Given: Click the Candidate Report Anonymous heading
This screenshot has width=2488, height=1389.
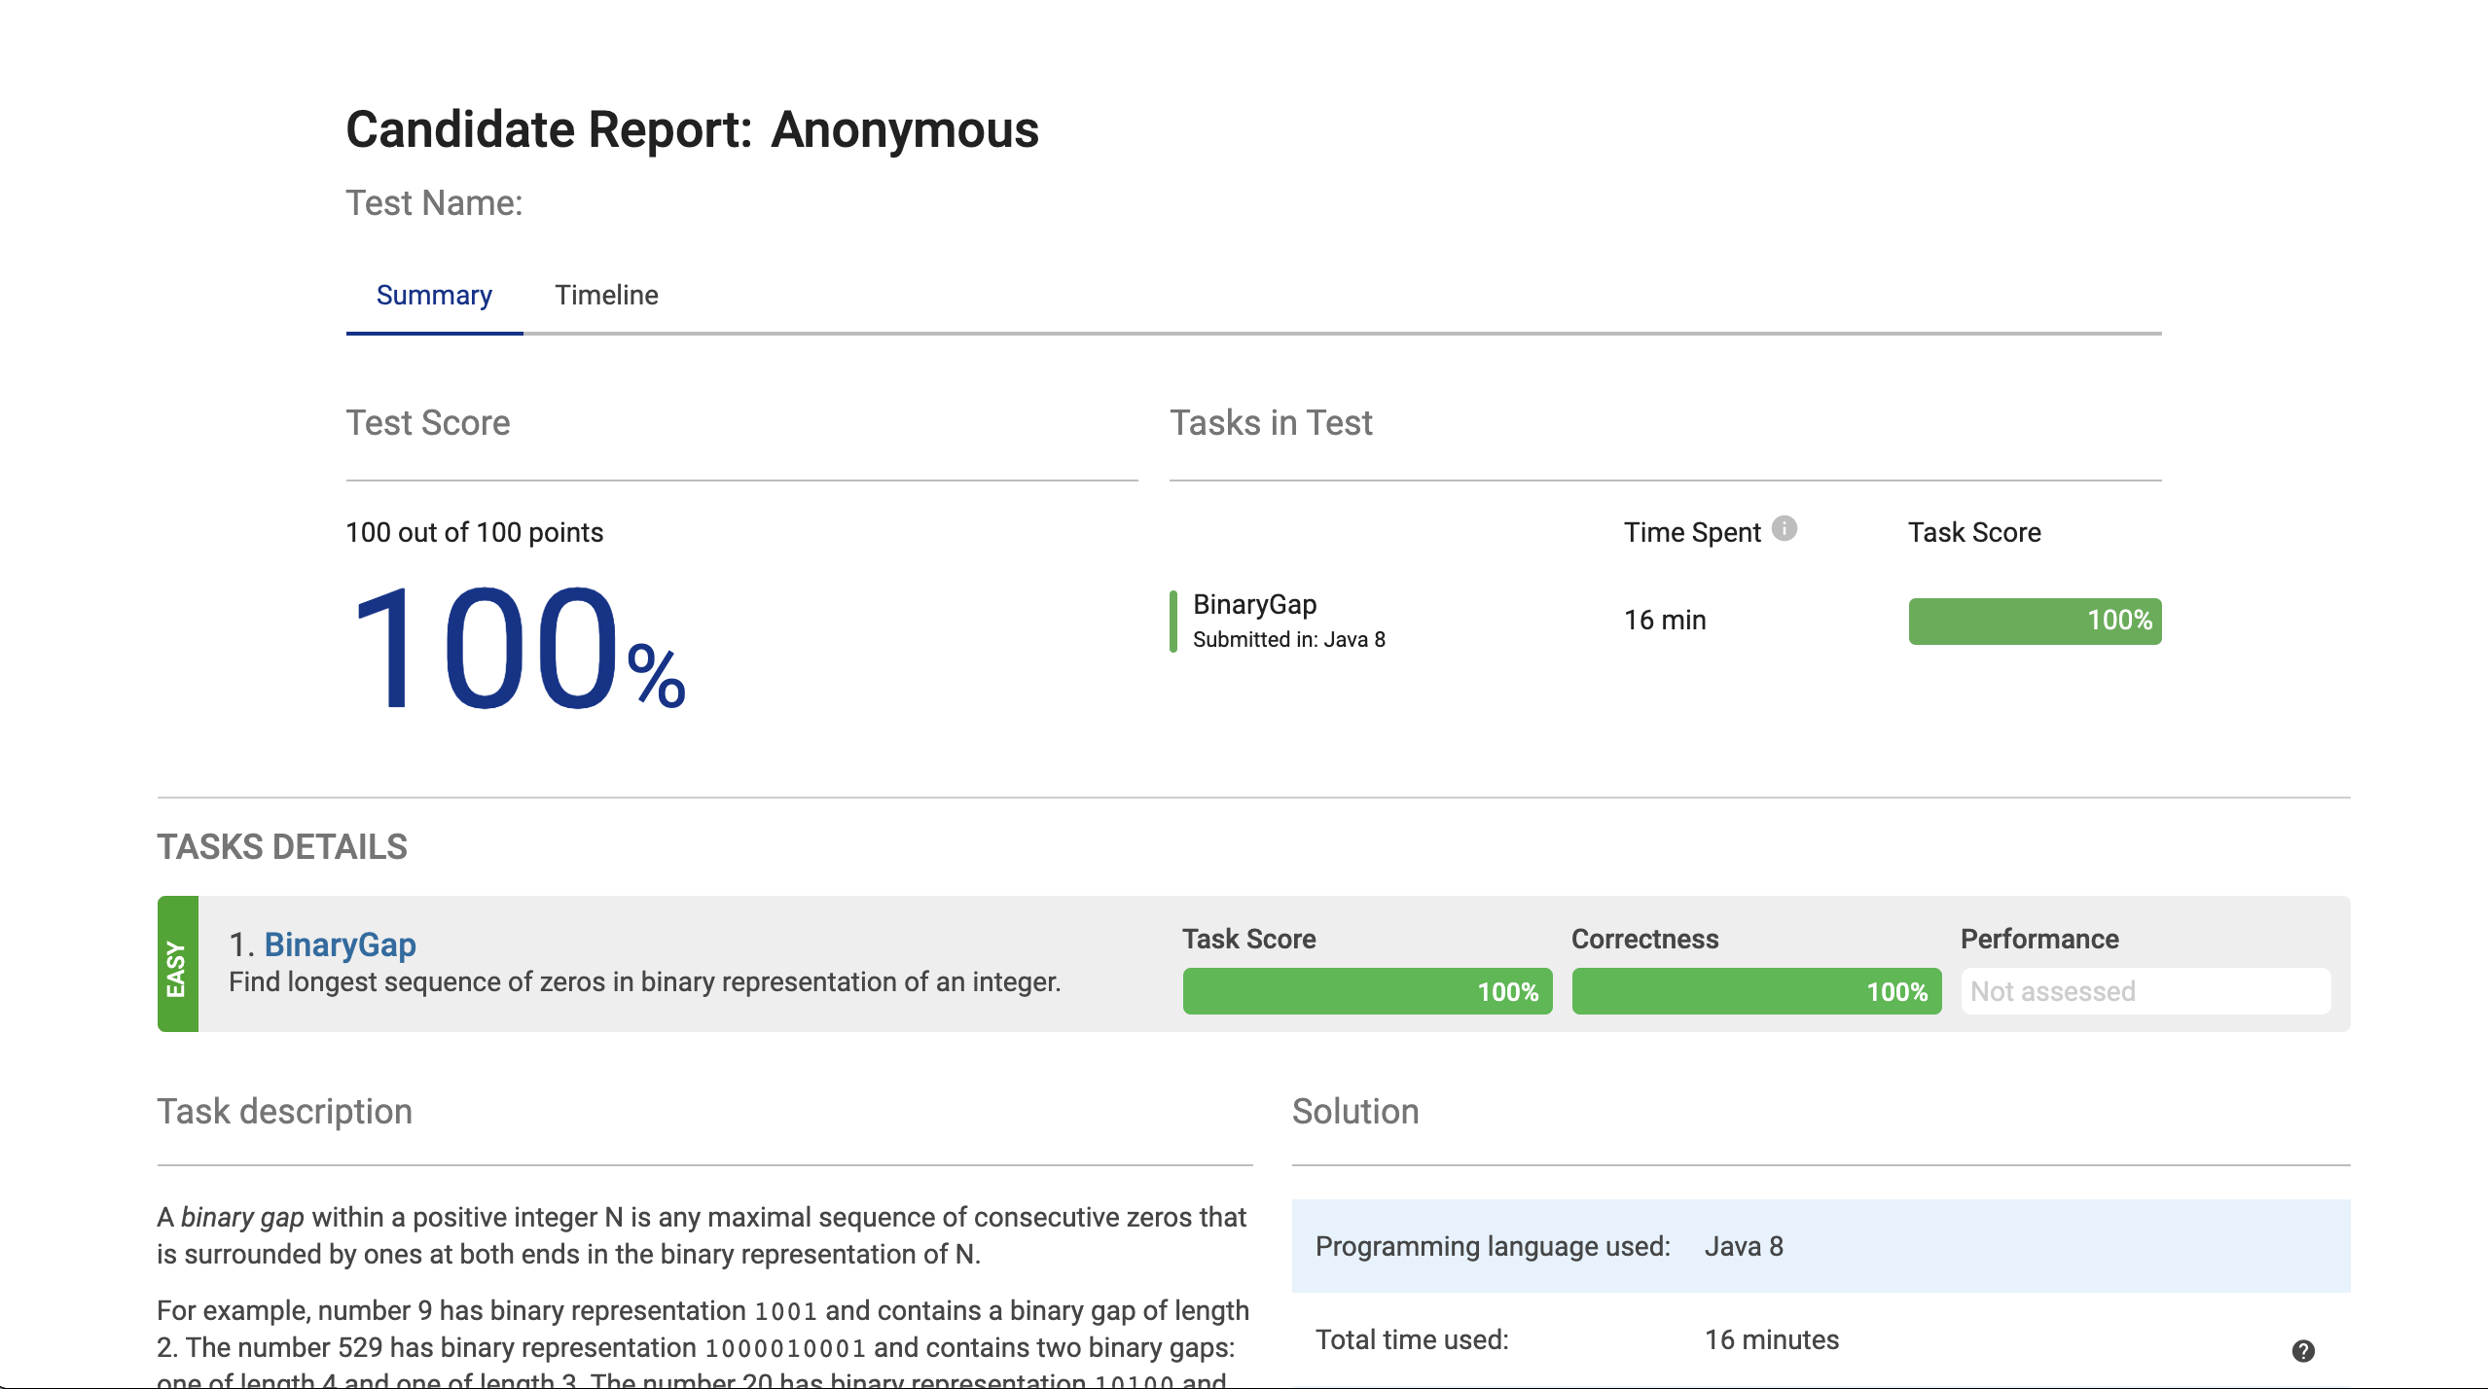Looking at the screenshot, I should point(692,129).
